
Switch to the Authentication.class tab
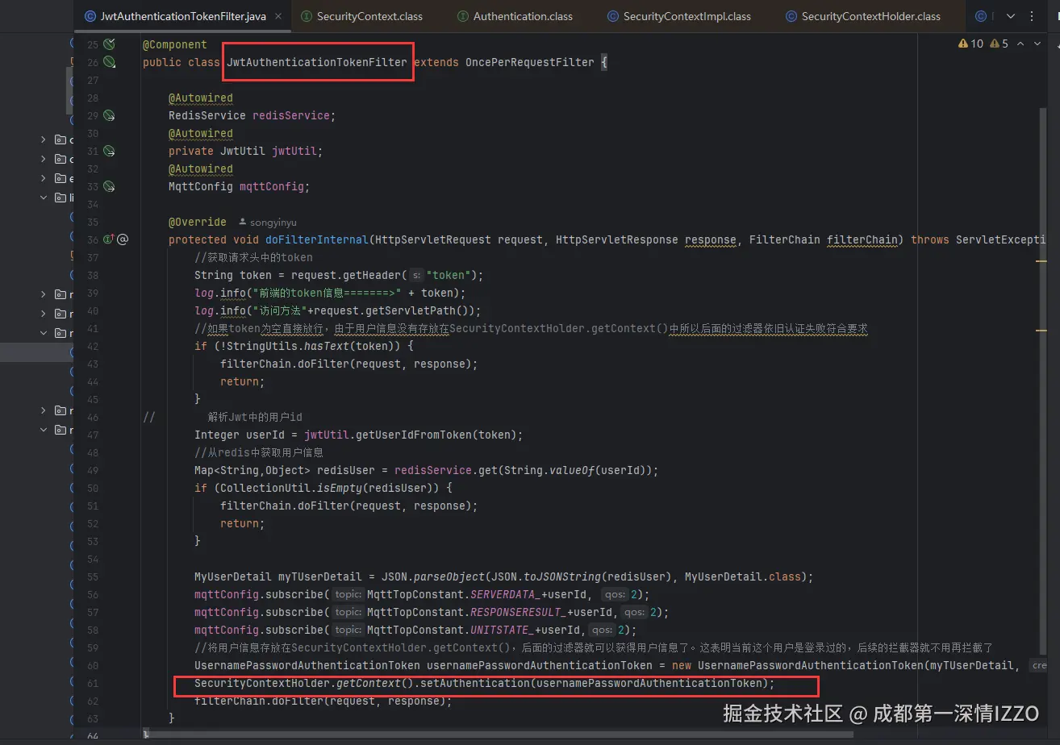(523, 16)
